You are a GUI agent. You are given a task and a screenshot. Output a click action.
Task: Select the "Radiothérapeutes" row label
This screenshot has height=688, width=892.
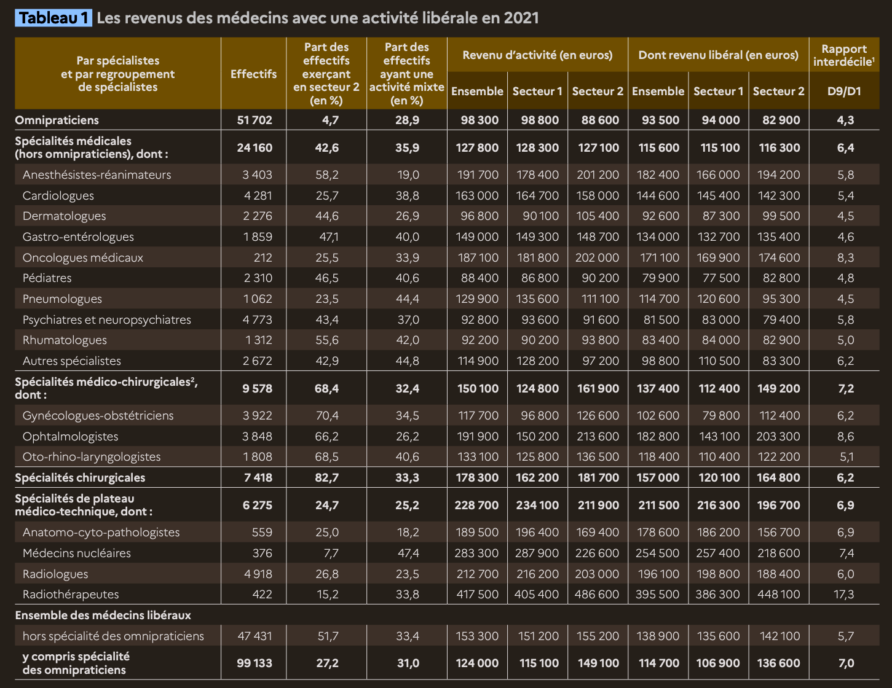pyautogui.click(x=71, y=594)
